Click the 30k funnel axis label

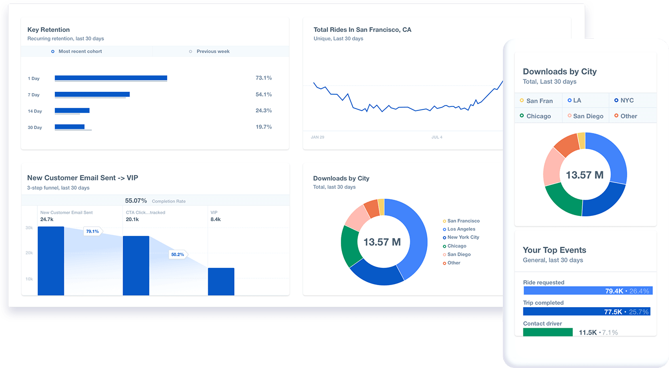[29, 228]
